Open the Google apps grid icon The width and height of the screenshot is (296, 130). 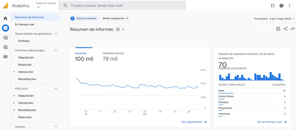[x=273, y=6]
